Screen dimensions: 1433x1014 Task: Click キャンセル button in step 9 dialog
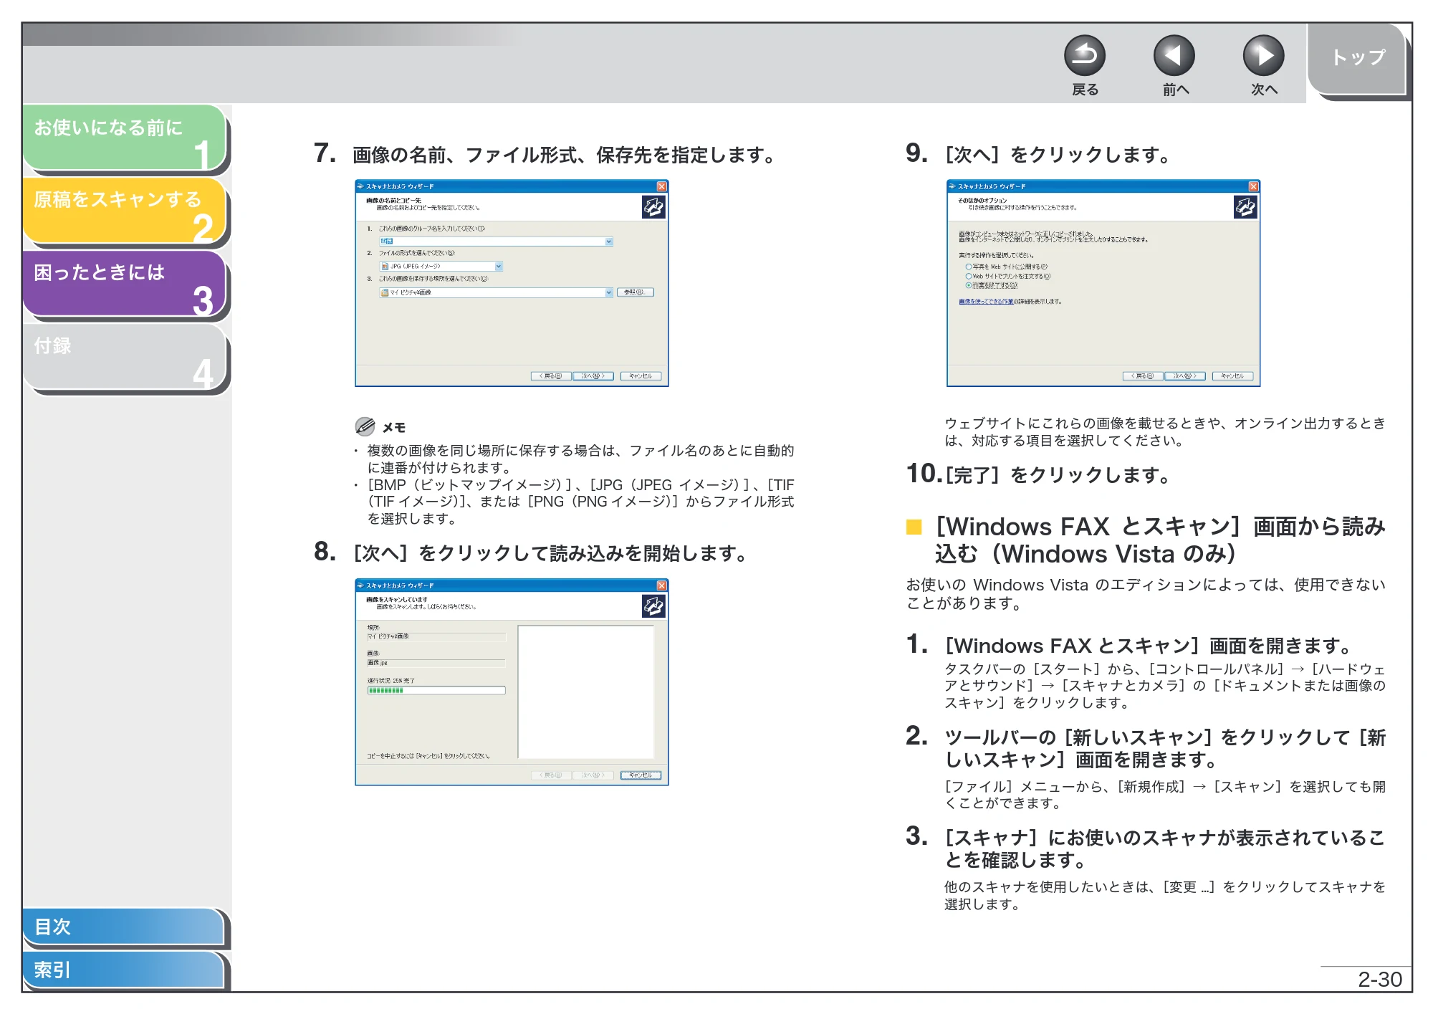coord(1232,376)
